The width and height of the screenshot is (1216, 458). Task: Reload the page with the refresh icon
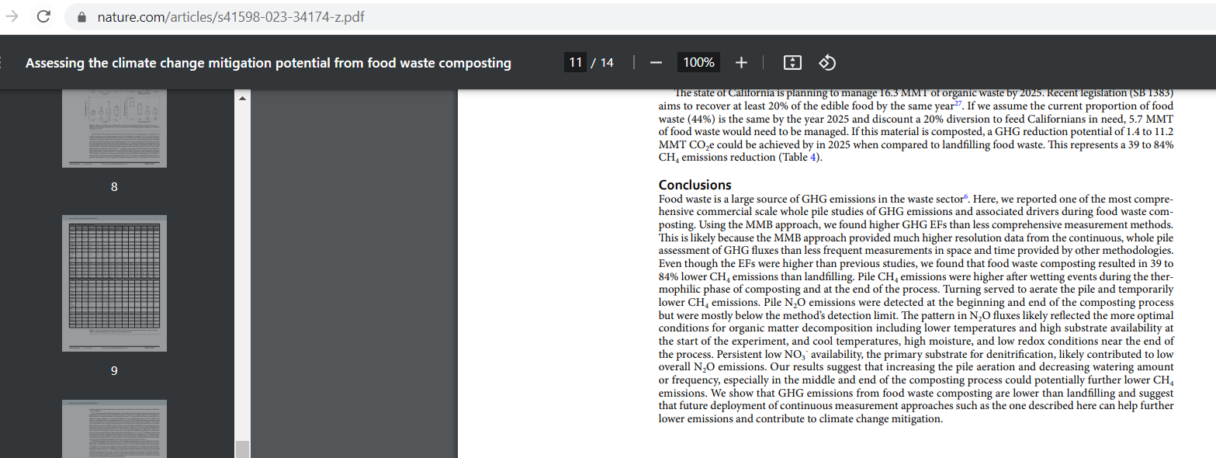click(43, 17)
